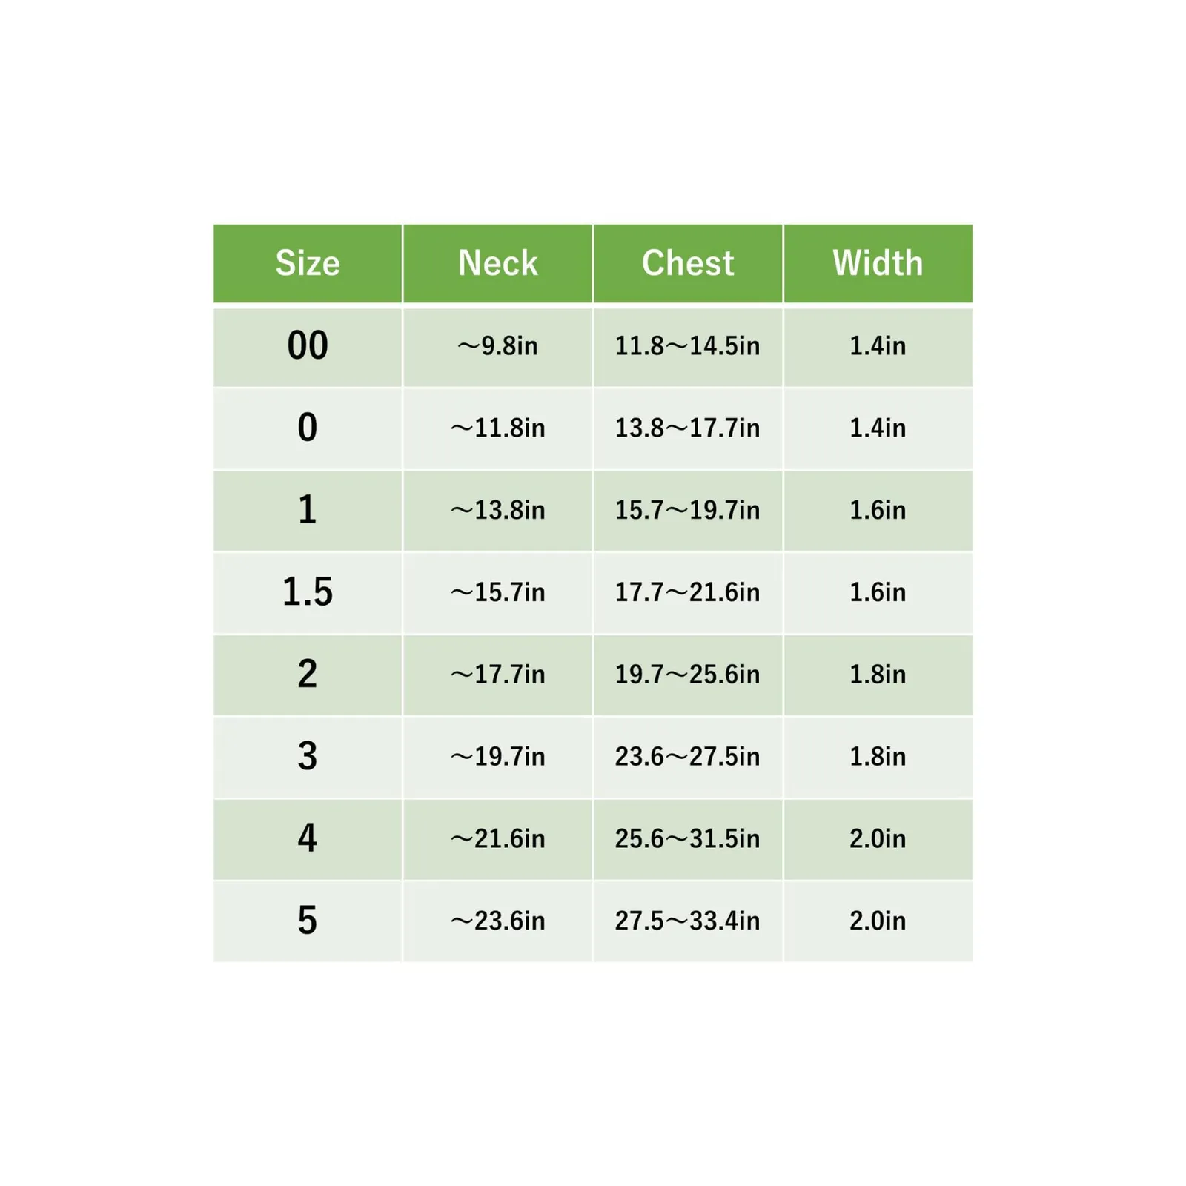Click the Chest column header
The height and width of the screenshot is (1186, 1186).
click(688, 263)
